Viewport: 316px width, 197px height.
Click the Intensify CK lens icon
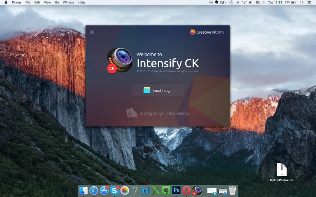(x=119, y=60)
